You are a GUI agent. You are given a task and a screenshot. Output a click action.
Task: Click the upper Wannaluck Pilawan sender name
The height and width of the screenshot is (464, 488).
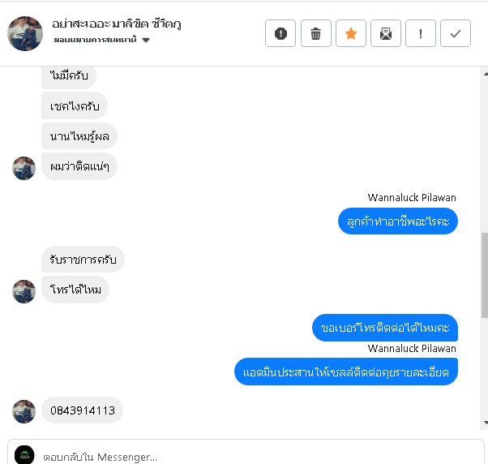pyautogui.click(x=412, y=197)
